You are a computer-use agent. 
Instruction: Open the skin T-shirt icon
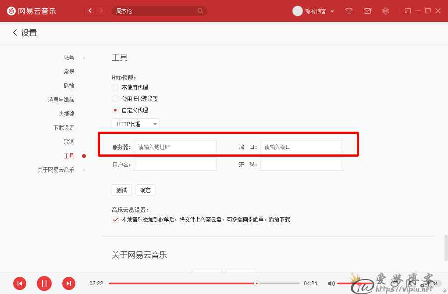click(x=349, y=11)
